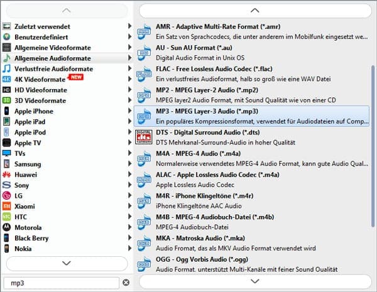377x292 pixels.
Task: Click the blue note icon of Verlustfreie Audioformate
Action: (6, 68)
